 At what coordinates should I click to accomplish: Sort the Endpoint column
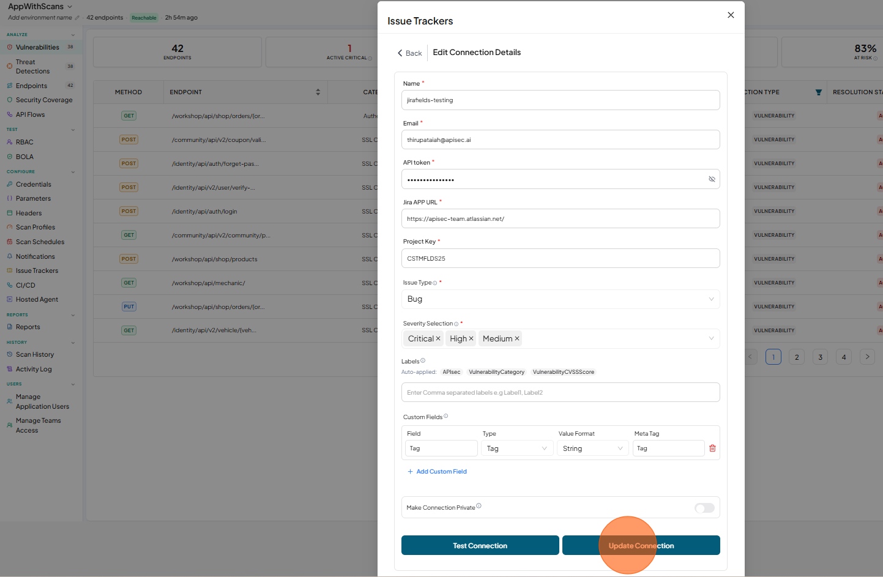318,92
